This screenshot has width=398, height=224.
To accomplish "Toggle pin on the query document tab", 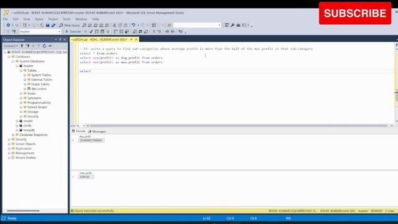I will (131, 40).
